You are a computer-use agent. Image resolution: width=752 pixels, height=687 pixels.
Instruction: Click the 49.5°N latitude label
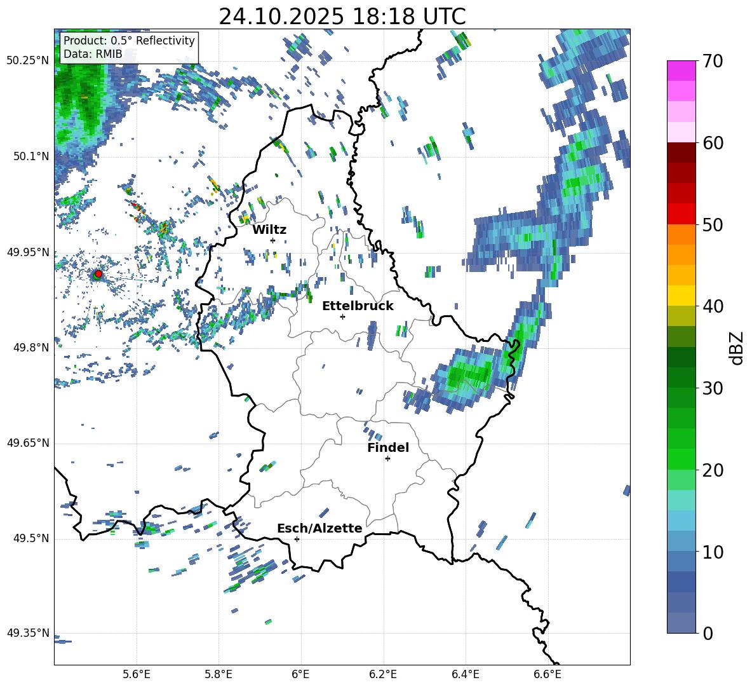[30, 538]
